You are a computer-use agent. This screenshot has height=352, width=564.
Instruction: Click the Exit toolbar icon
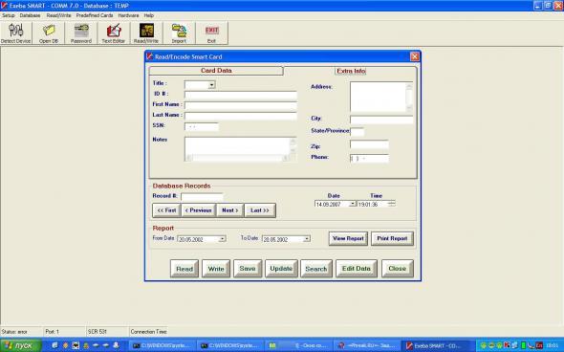(x=211, y=33)
